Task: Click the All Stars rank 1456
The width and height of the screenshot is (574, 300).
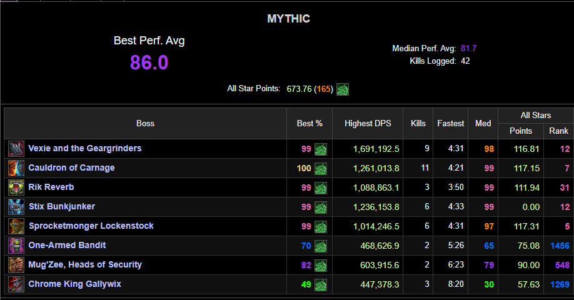Action: coord(560,246)
